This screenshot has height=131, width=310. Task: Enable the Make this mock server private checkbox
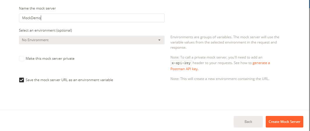(x=22, y=59)
